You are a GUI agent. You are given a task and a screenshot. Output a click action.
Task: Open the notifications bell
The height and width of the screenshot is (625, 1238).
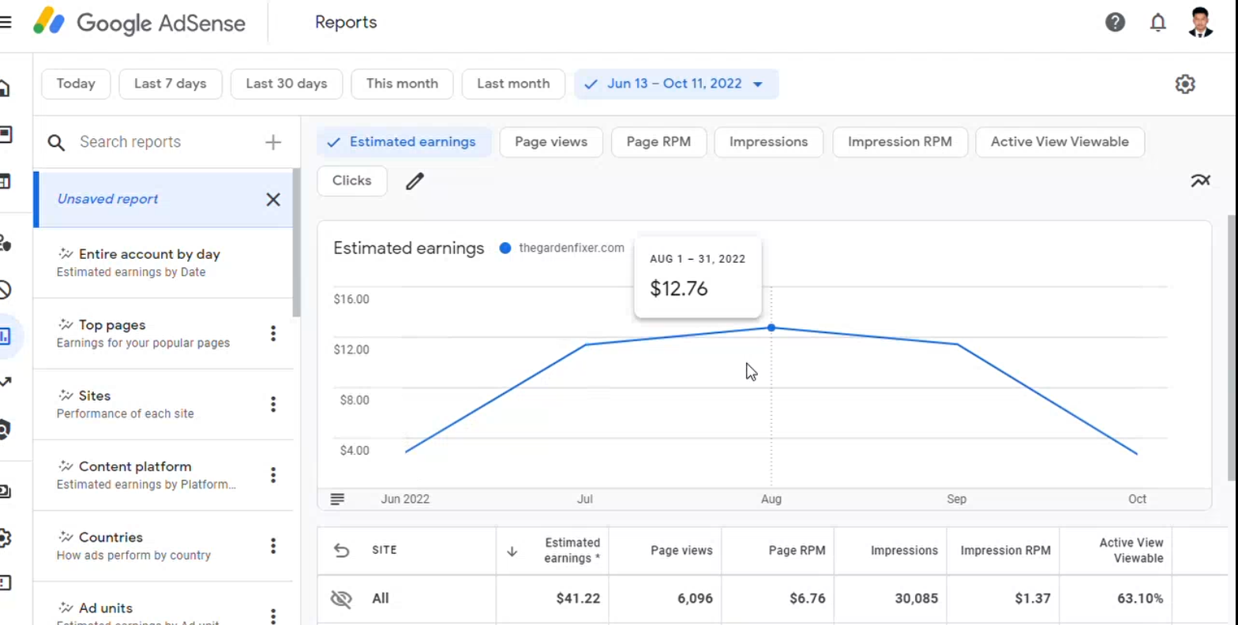tap(1157, 22)
